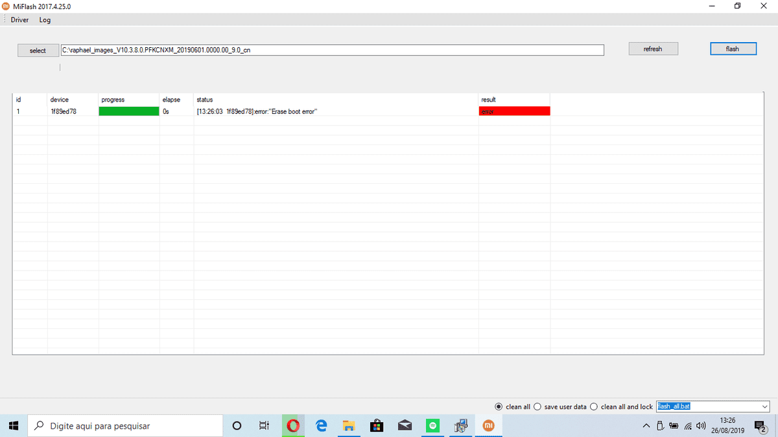Click the red error result cell

(515, 111)
